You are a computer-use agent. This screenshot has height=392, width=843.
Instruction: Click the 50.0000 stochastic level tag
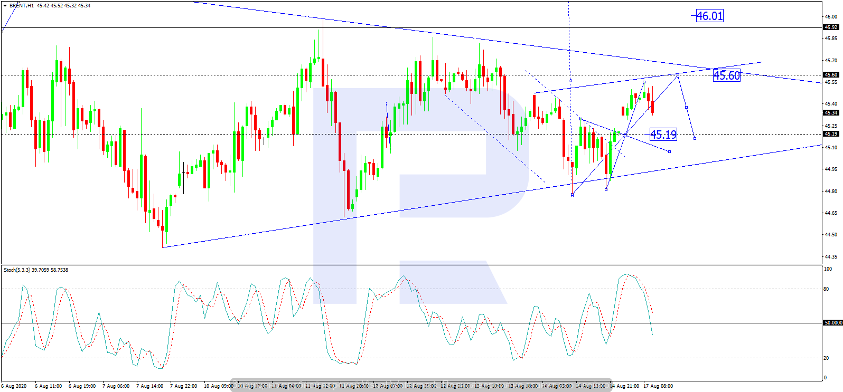tap(833, 322)
